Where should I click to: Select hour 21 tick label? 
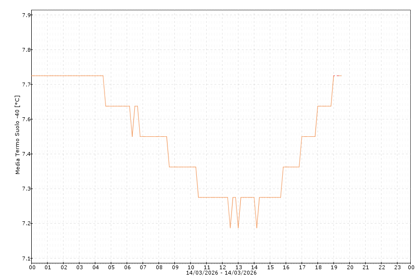[365, 267]
